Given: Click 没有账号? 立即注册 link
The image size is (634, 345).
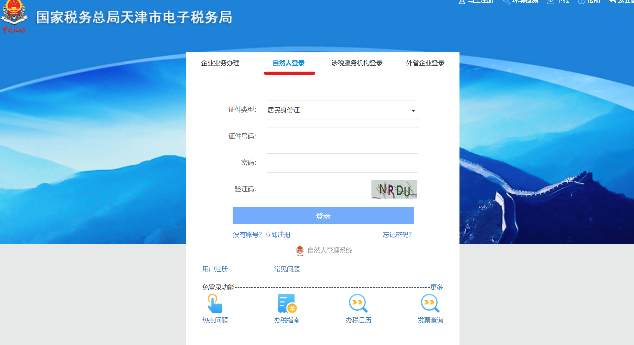Looking at the screenshot, I should point(262,235).
